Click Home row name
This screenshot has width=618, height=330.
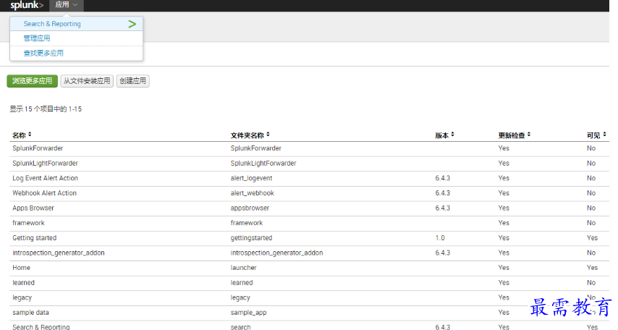click(21, 268)
